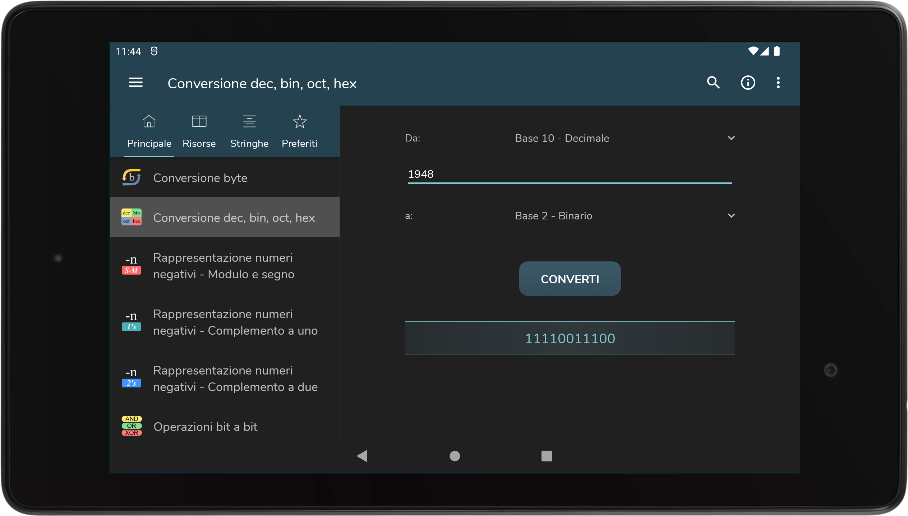Expand the Da: source base chevron
Viewport: 908px width, 516px height.
731,138
